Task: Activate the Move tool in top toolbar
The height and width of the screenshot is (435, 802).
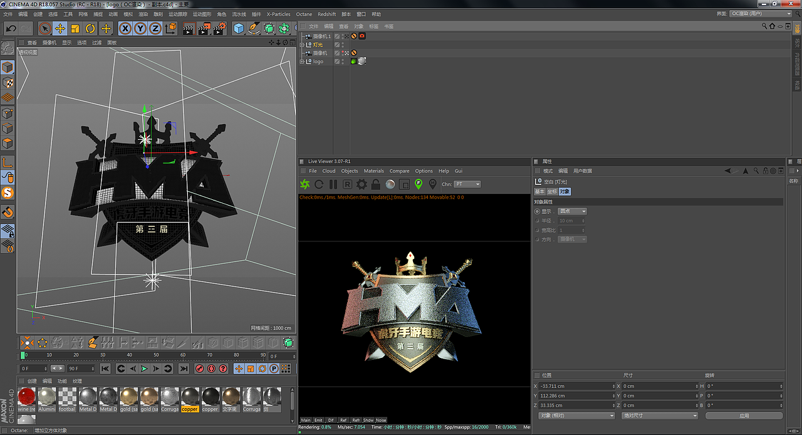Action: [60, 28]
